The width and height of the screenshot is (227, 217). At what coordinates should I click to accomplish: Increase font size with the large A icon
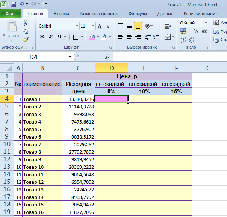(100, 26)
